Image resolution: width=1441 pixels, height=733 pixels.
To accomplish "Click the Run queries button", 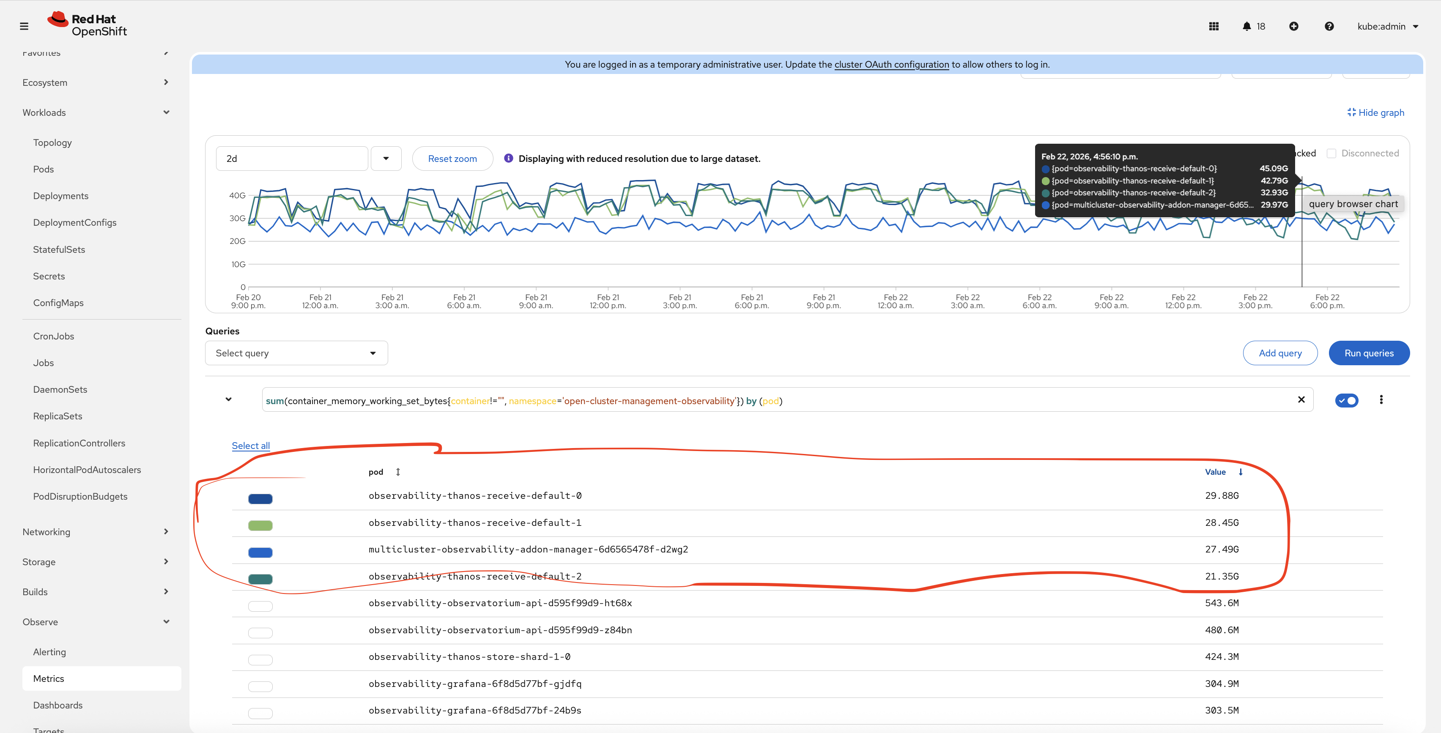I will point(1368,353).
